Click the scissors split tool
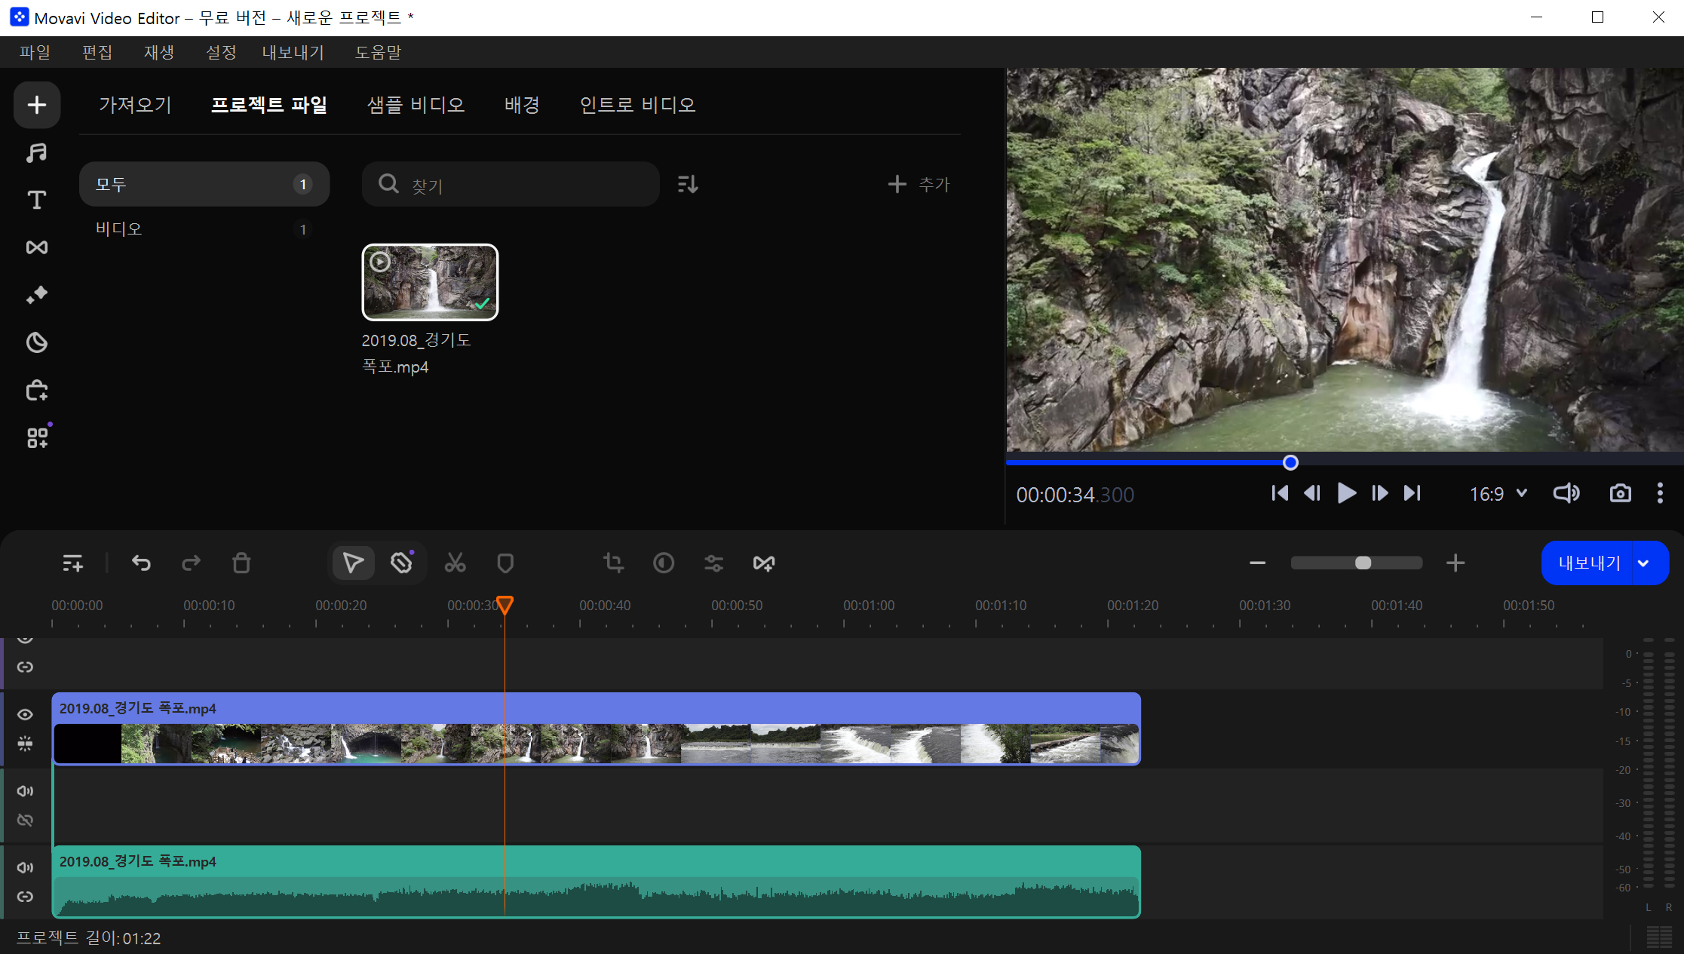Screen dimensions: 1684x954 [x=455, y=563]
